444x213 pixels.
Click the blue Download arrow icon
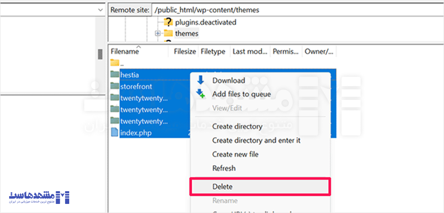click(x=200, y=80)
